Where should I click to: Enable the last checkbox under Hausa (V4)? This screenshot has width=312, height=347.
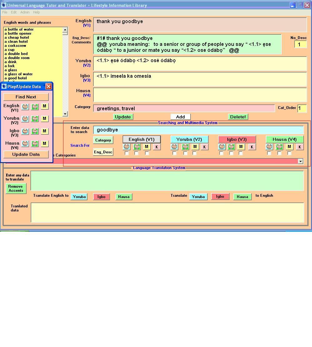click(289, 153)
